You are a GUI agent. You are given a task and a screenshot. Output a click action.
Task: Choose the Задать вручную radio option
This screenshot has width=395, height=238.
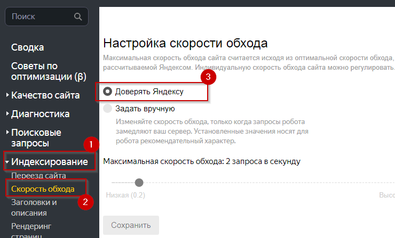click(x=108, y=109)
